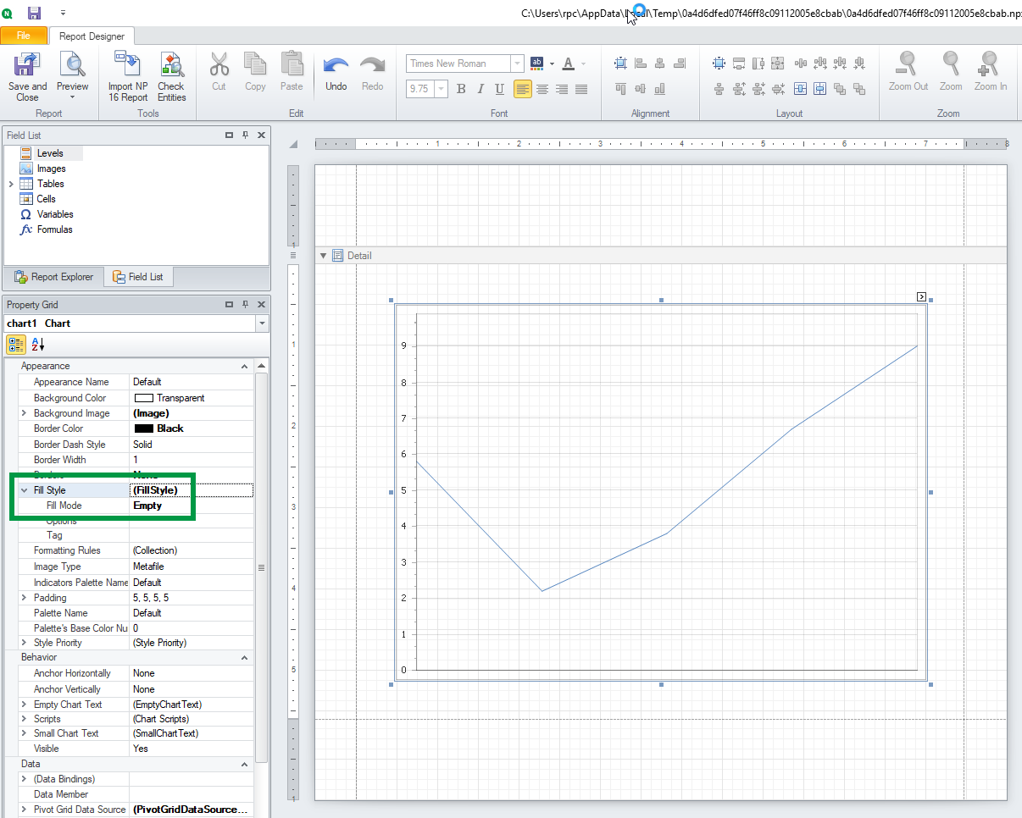Open the Times New Roman font dropdown
The height and width of the screenshot is (818, 1022).
tap(517, 64)
